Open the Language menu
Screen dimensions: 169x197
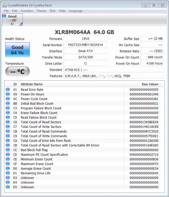click(76, 11)
